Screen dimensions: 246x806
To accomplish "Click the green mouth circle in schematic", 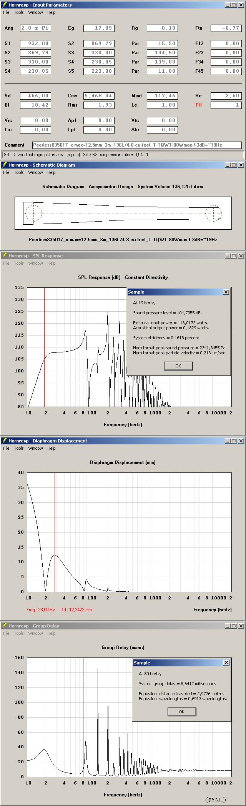I will pyautogui.click(x=213, y=213).
